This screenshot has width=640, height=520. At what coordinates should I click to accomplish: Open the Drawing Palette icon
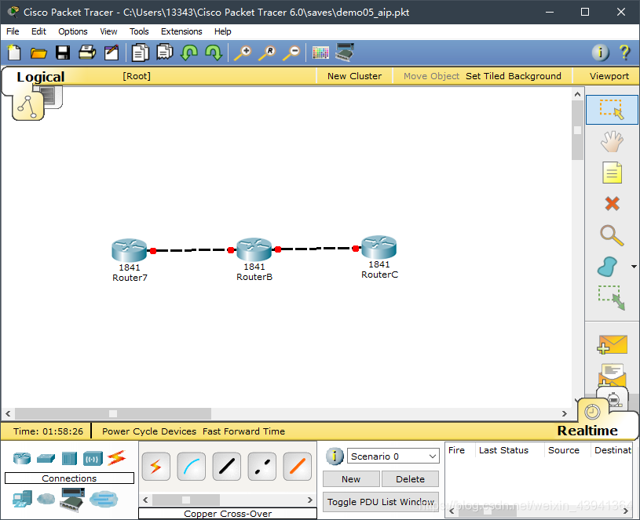click(x=320, y=53)
